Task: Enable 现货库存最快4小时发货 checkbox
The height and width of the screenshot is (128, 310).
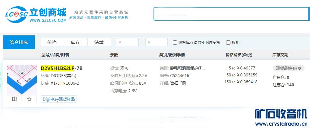Action: point(175,42)
